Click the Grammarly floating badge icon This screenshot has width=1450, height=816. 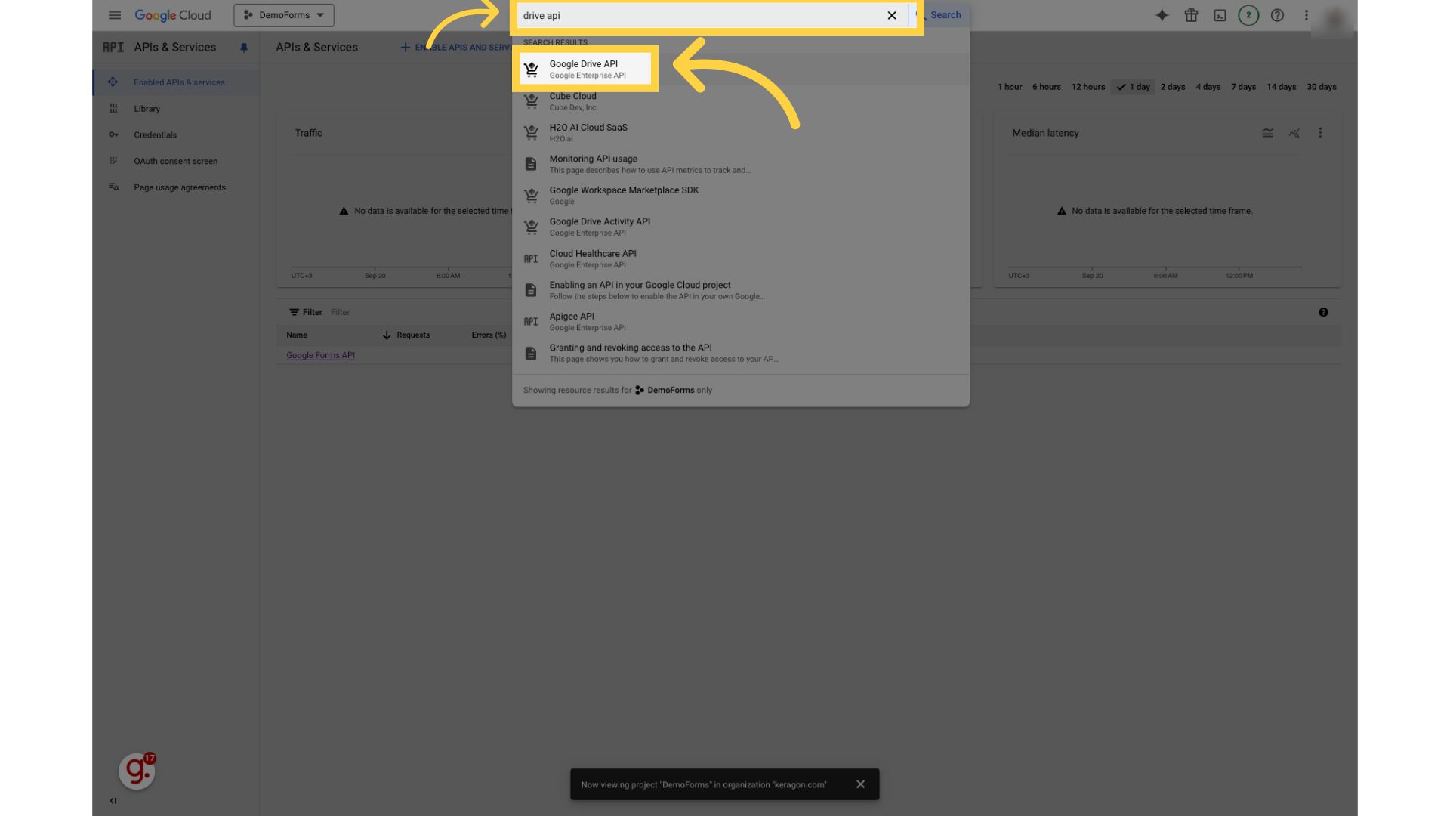point(137,771)
